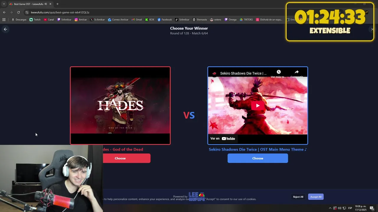This screenshot has width=378, height=212.
Task: Open the Canal YouTube bookmark
Action: tap(49, 20)
